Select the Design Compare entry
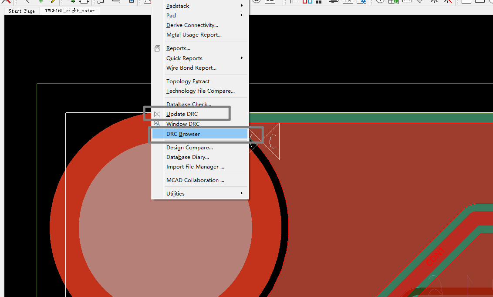 point(200,147)
